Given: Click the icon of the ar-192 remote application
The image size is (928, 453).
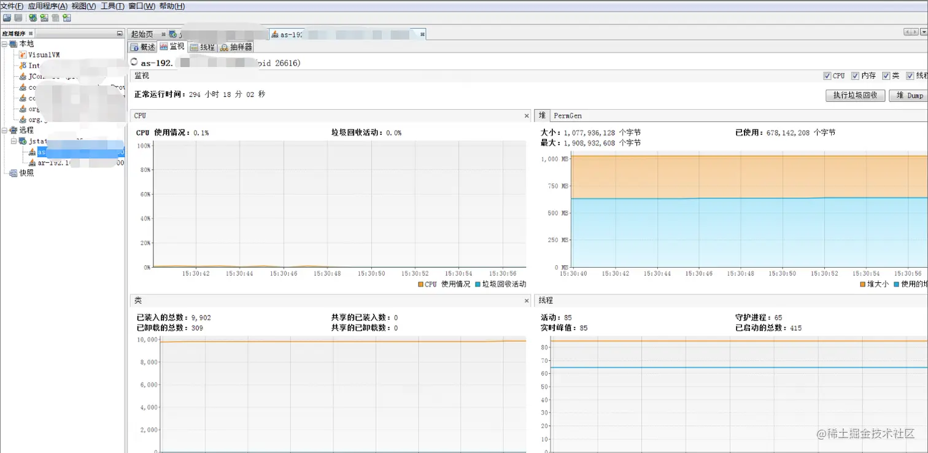Looking at the screenshot, I should coord(33,163).
